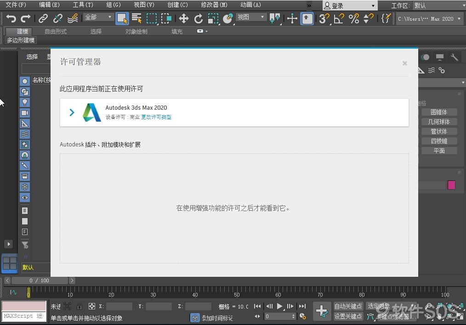
Task: Go to animation end frame
Action: 302,306
